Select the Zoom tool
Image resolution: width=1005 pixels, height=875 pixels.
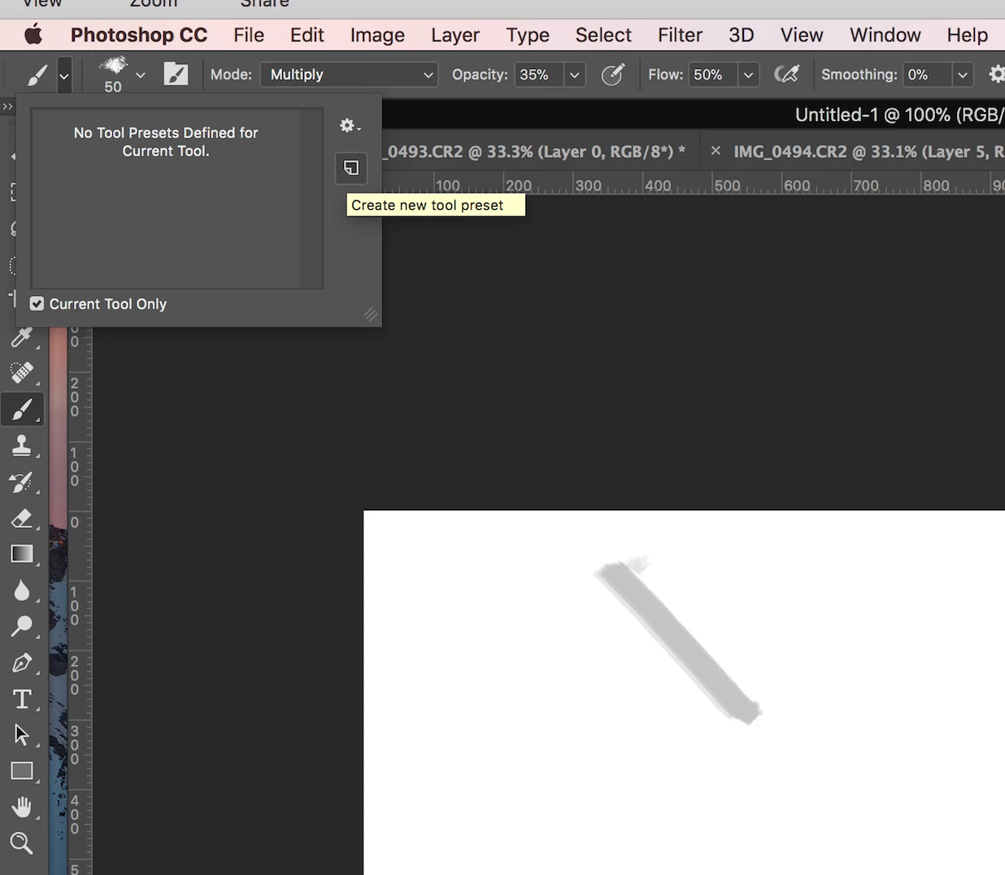[x=22, y=843]
